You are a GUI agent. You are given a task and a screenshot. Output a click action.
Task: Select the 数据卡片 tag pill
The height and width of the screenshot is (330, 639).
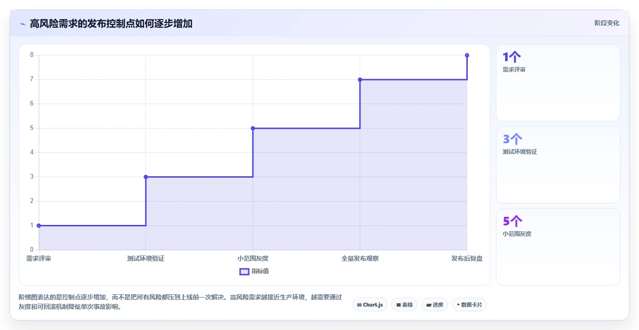[x=469, y=305]
